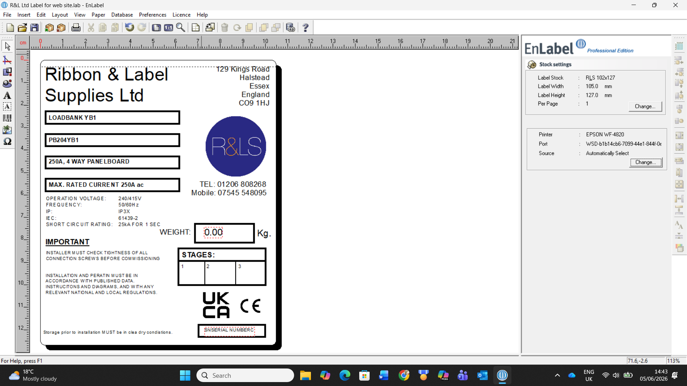This screenshot has width=687, height=386.
Task: Open the Windows Start menu
Action: (185, 376)
